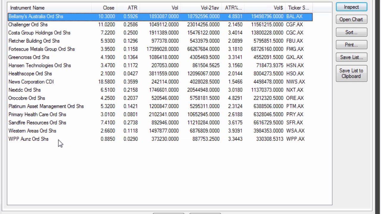Select Nextdc Ord Shs row
This screenshot has height=214, width=381.
click(x=160, y=90)
